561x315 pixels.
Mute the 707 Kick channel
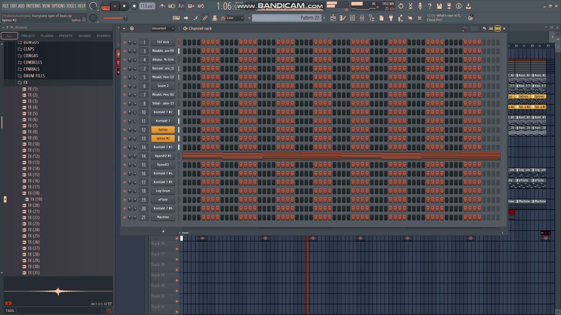[x=124, y=42]
